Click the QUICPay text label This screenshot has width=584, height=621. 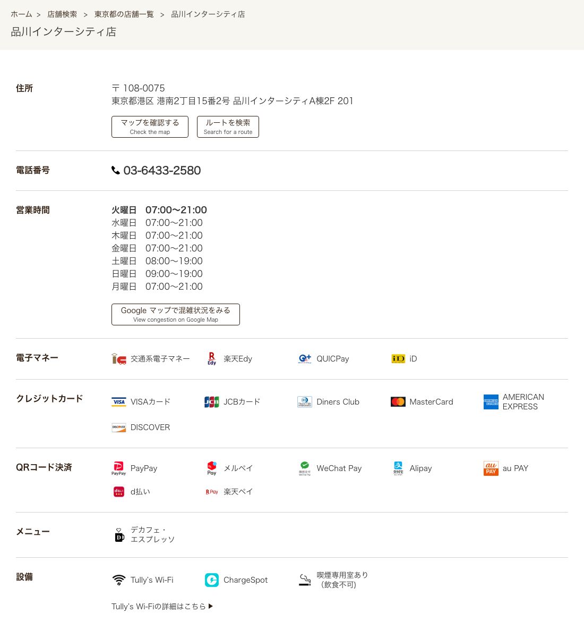tap(333, 359)
